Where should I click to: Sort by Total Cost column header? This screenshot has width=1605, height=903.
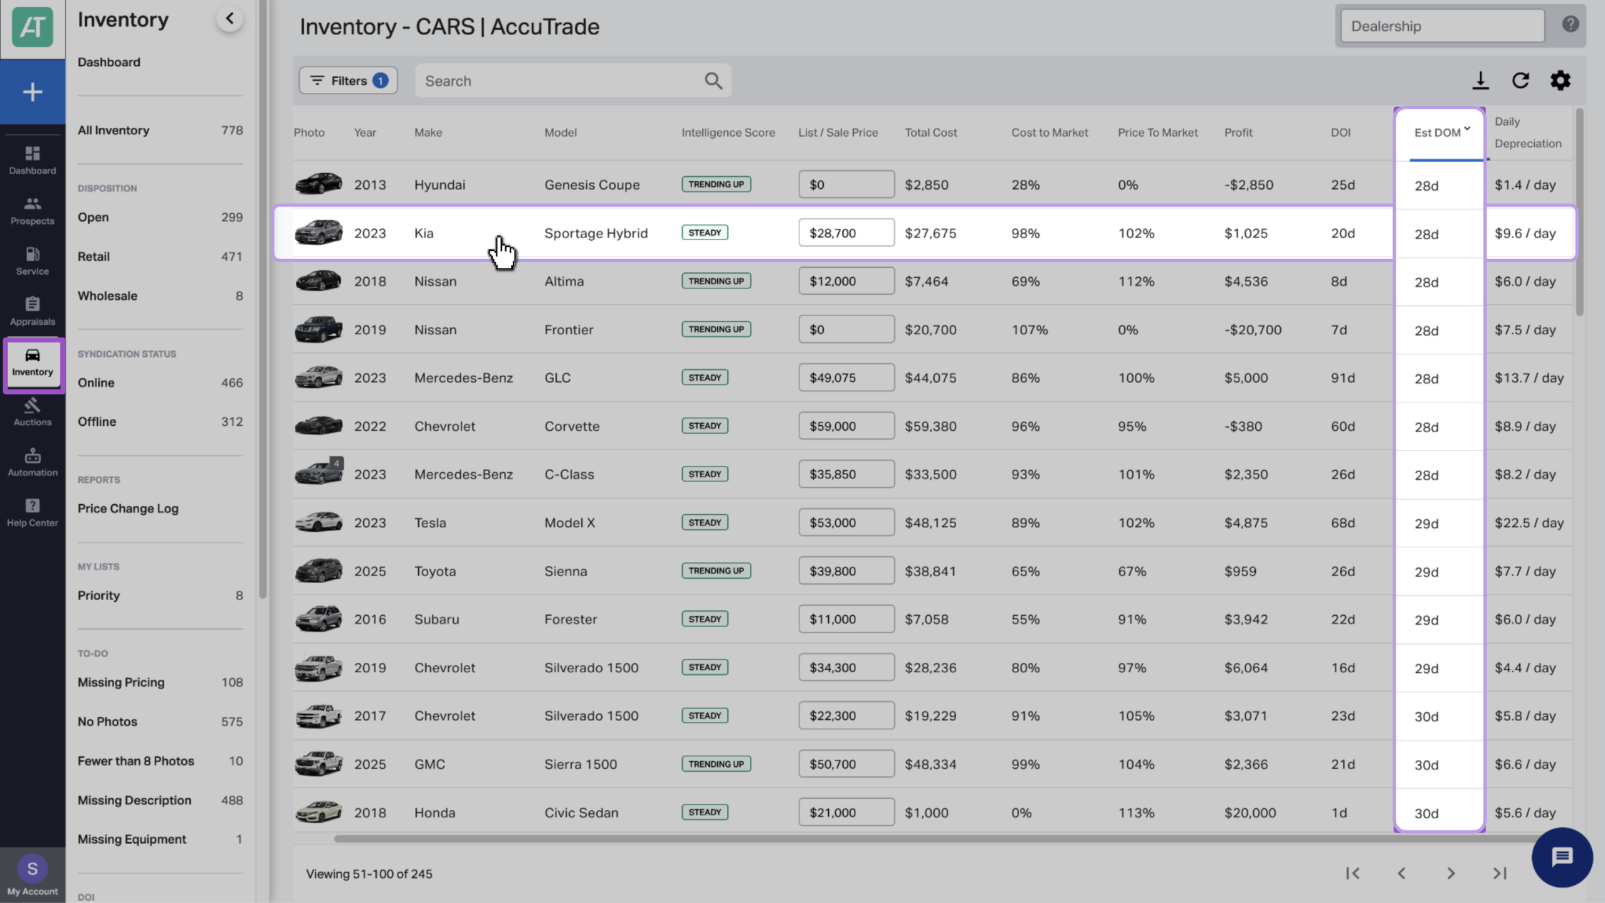pos(930,132)
